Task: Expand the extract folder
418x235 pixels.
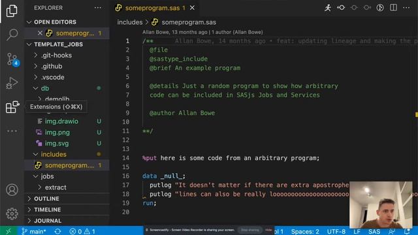Action: (x=67, y=187)
